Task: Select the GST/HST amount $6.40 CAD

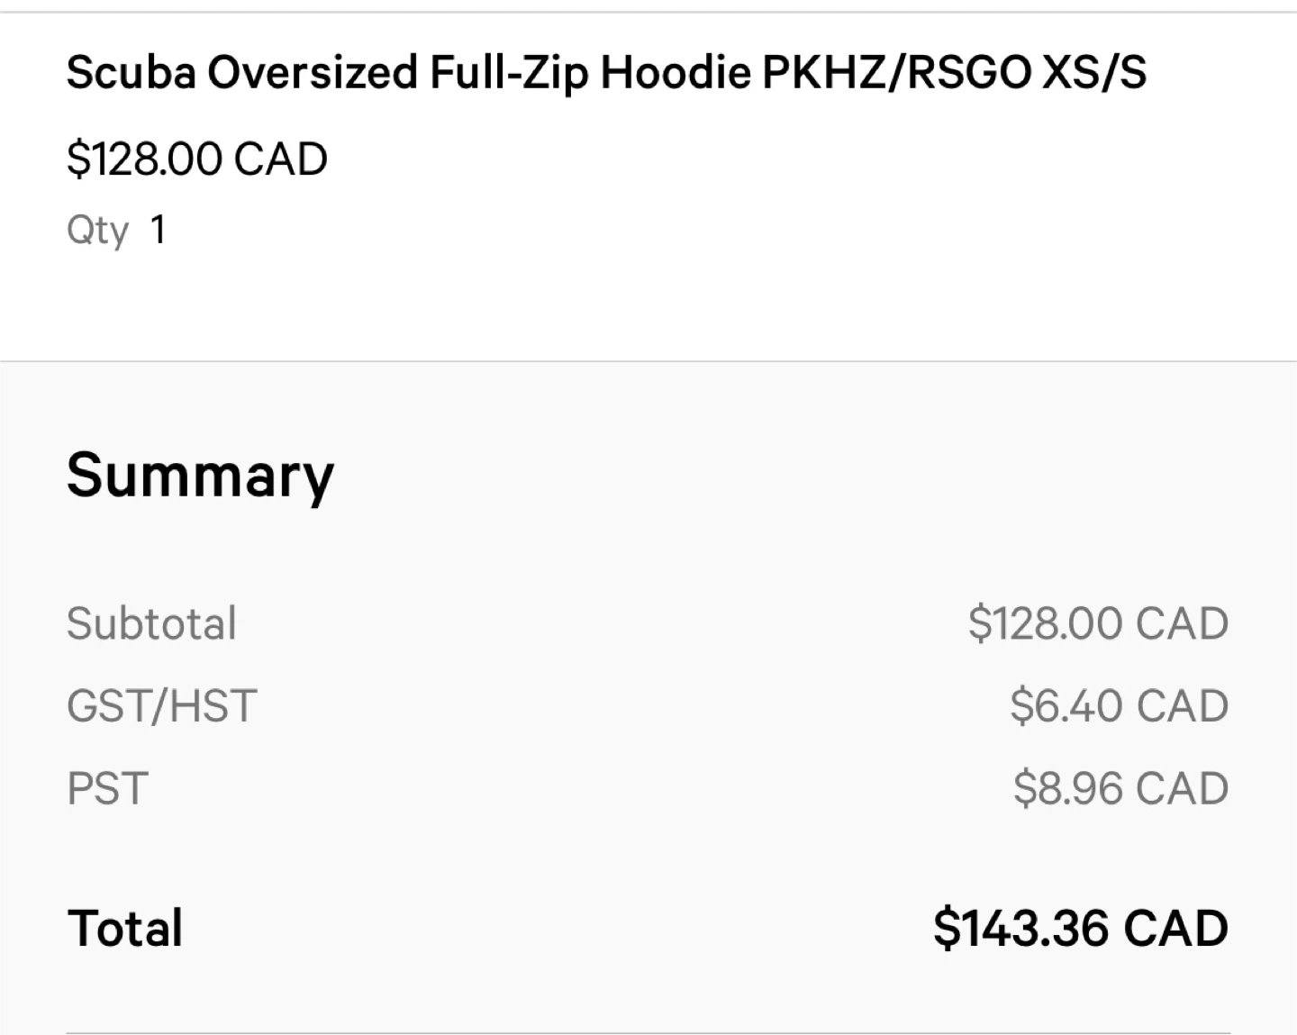Action: tap(1119, 705)
